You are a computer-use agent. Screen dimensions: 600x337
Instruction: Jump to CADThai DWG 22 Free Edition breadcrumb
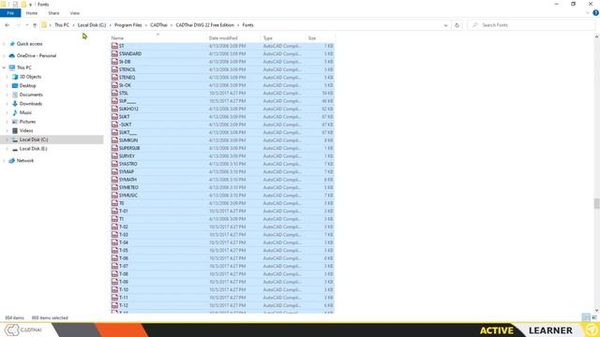point(204,25)
